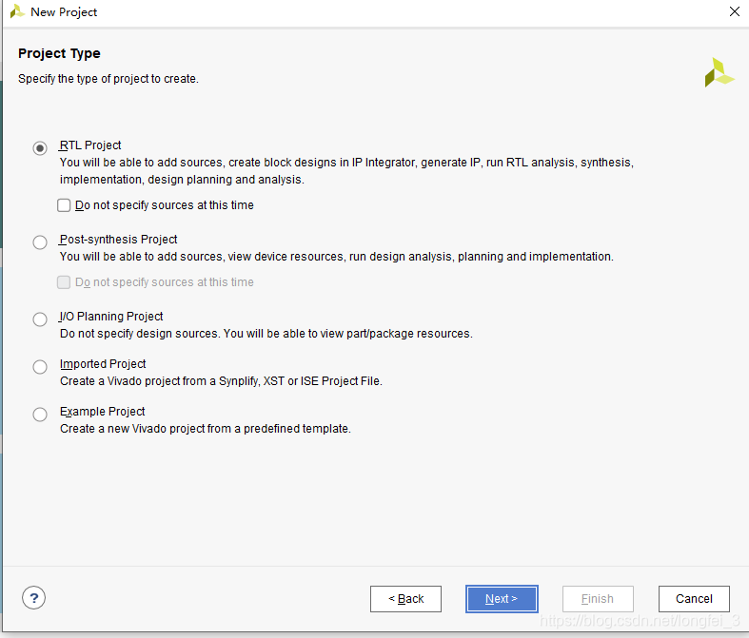Select the RTL Project radio button
The height and width of the screenshot is (638, 749).
tap(40, 148)
